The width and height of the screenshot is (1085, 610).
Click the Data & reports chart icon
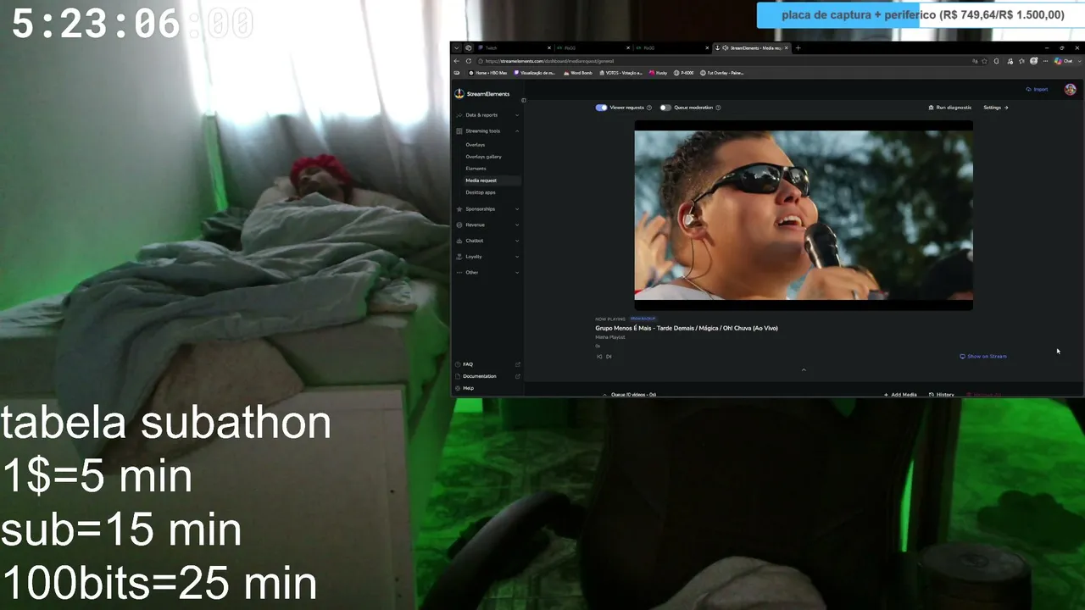[459, 115]
